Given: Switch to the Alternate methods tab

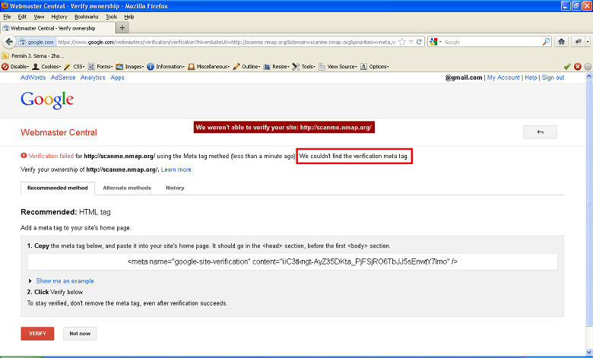Looking at the screenshot, I should click(127, 188).
